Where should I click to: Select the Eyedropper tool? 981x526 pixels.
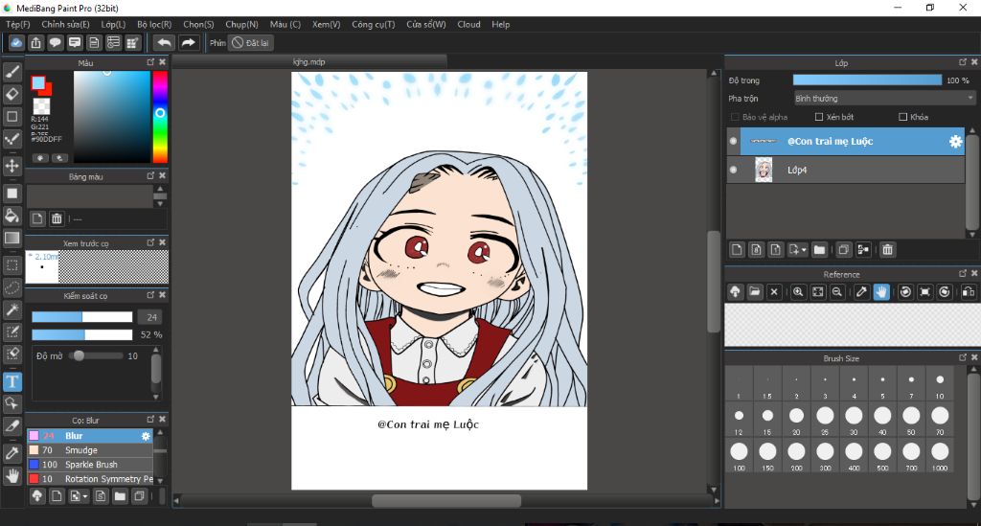click(11, 453)
